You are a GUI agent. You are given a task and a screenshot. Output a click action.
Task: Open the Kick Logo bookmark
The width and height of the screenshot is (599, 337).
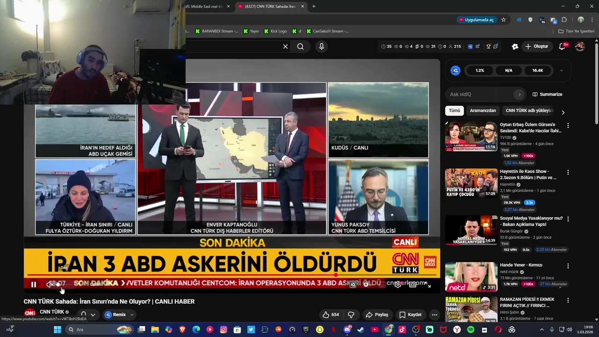275,31
